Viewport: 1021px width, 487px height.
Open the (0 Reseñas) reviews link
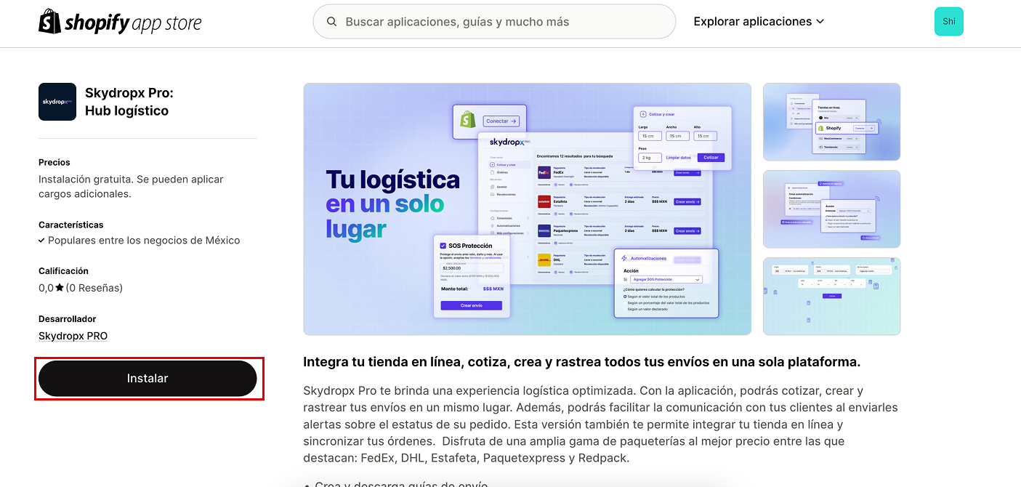[x=94, y=288]
